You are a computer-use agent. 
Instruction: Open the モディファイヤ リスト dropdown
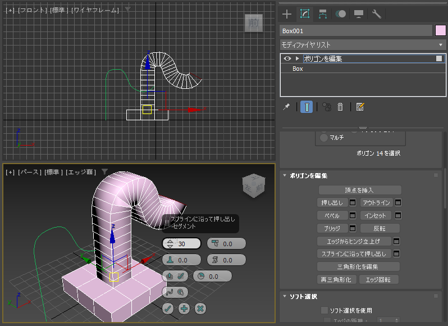click(x=363, y=45)
